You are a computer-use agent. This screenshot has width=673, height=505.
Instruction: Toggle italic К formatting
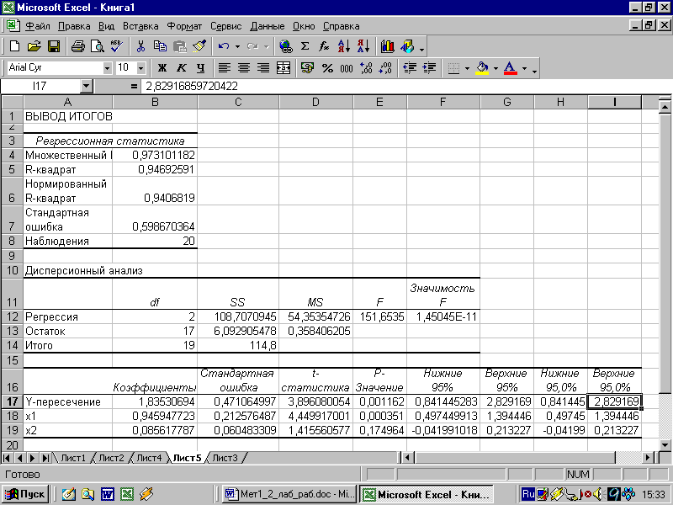[x=182, y=68]
